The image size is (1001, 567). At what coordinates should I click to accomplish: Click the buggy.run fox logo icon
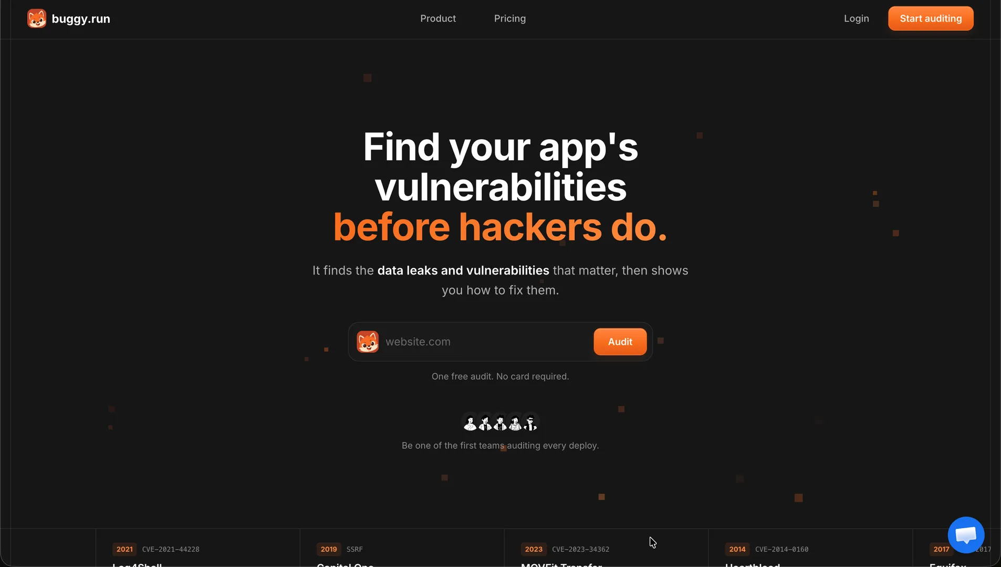pyautogui.click(x=37, y=18)
